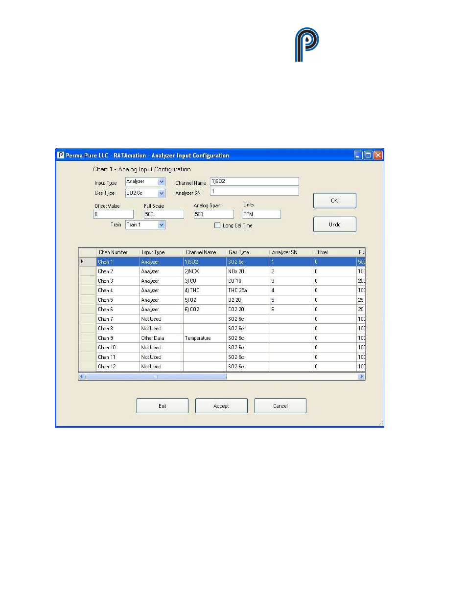This screenshot has width=467, height=604.
Task: Click the Analog Span input field
Action: (x=214, y=214)
